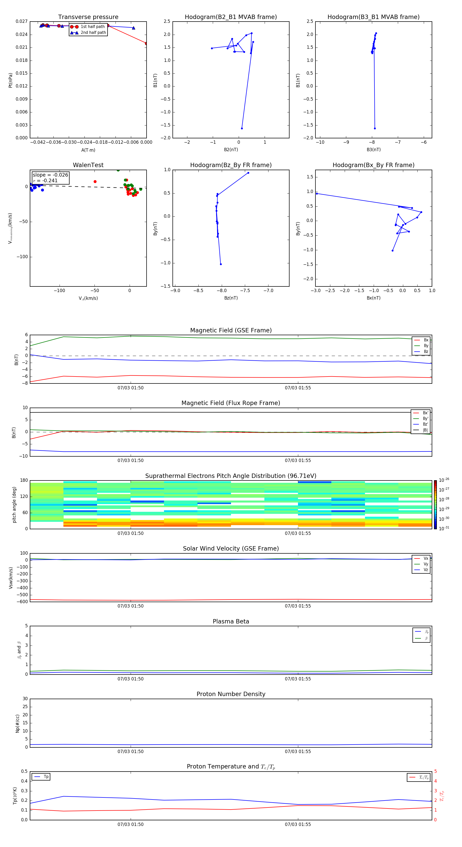Click the Bx' entry in Flux Rope legend

421,413
